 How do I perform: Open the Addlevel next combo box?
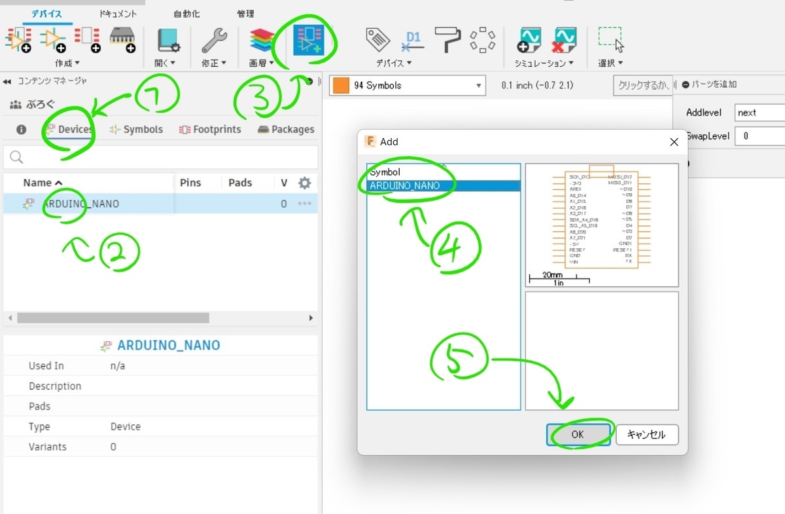tap(759, 113)
